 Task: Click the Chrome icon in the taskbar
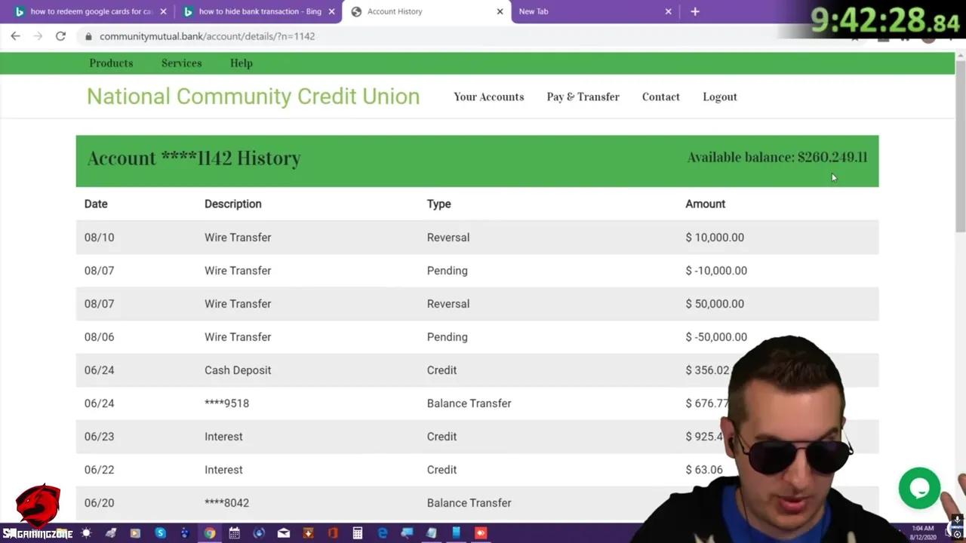tap(210, 533)
